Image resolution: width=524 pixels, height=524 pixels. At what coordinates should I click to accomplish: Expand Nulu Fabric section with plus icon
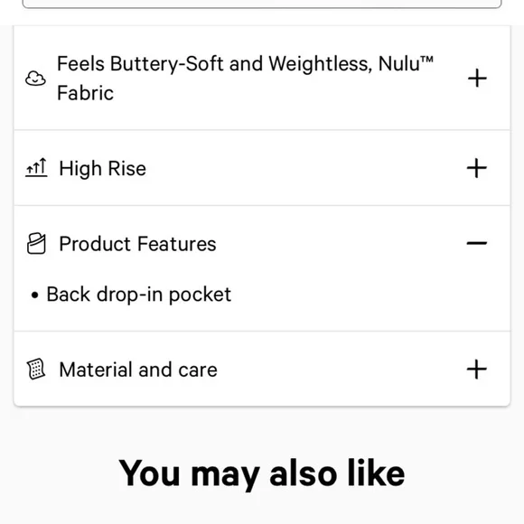coord(477,79)
